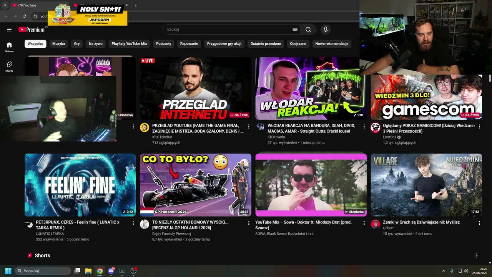Open LootBox channel avatar
Screen dimensions: 492x277
point(375,128)
